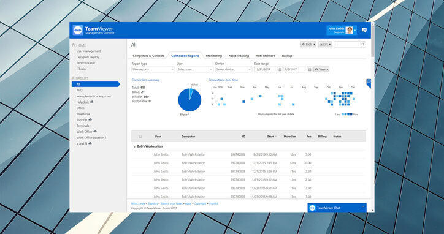The image size is (444, 234).
Task: Click the Support footer link
Action: click(153, 203)
